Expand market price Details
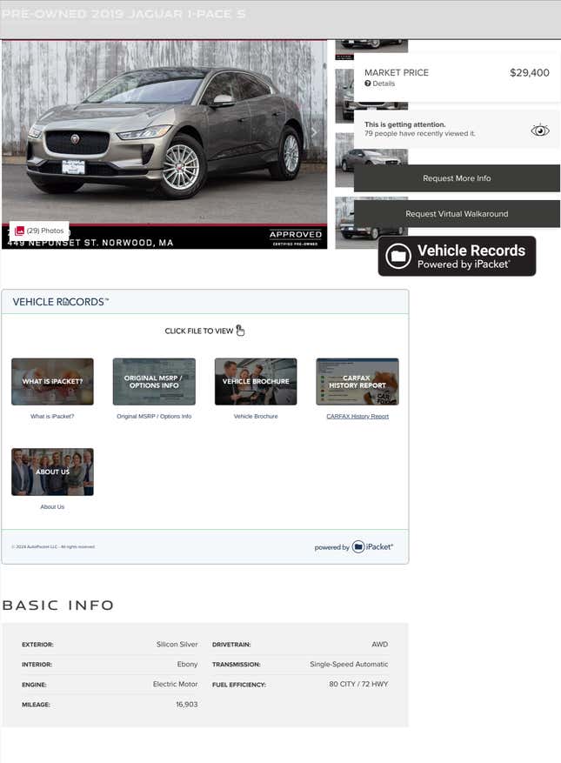Screen dimensions: 561x763 [x=383, y=84]
